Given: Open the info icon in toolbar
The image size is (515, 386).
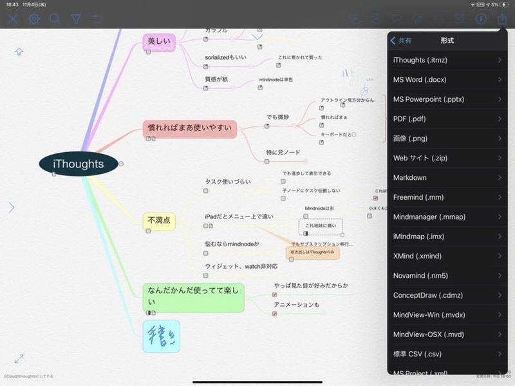Looking at the screenshot, I should click(x=481, y=19).
